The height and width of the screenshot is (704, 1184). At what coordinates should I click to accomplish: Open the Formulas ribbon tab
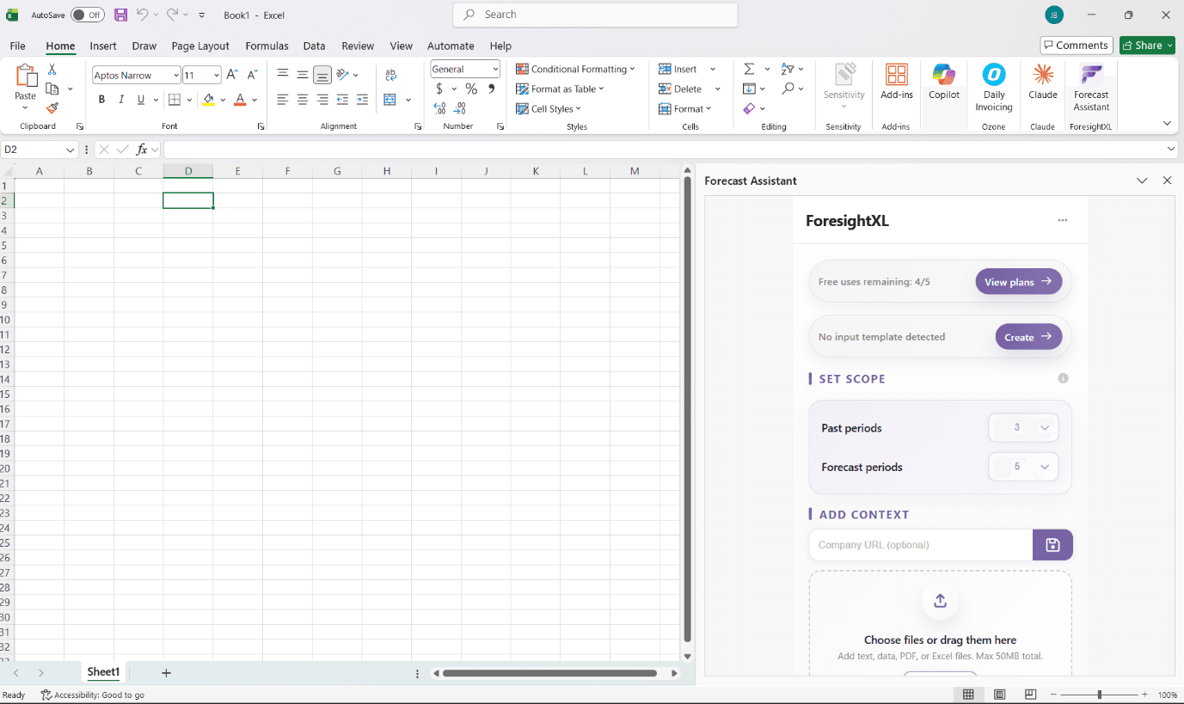click(267, 46)
